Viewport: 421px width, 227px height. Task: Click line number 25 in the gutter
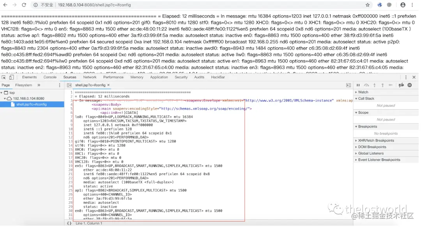[x=70, y=190]
